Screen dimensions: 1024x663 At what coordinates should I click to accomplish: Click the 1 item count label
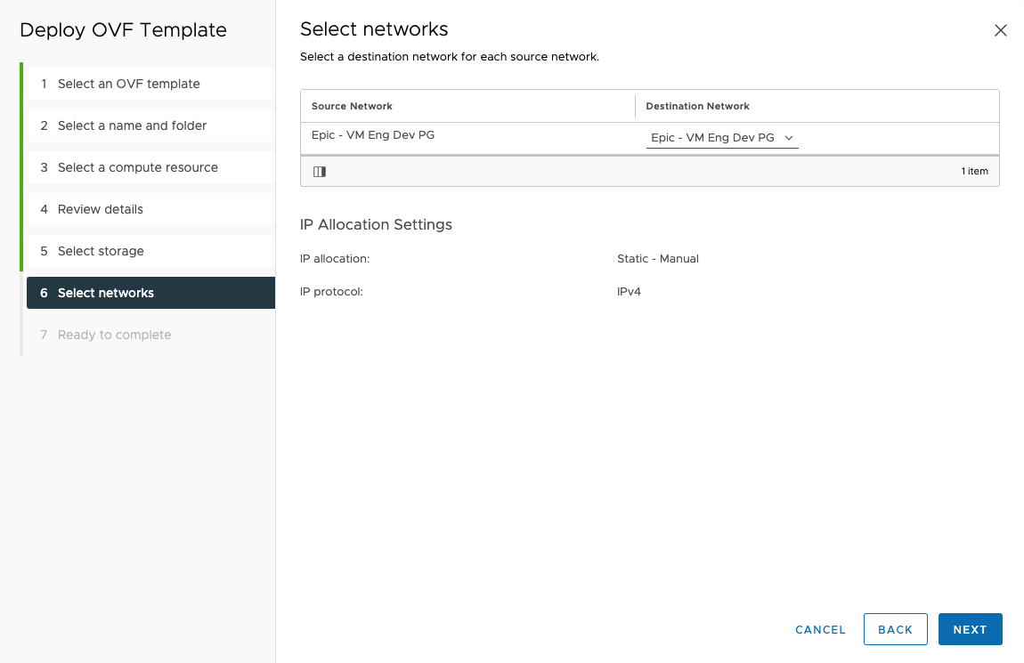[974, 171]
